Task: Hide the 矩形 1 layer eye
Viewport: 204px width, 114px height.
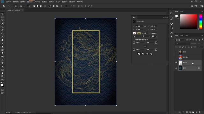Action: (x=176, y=63)
